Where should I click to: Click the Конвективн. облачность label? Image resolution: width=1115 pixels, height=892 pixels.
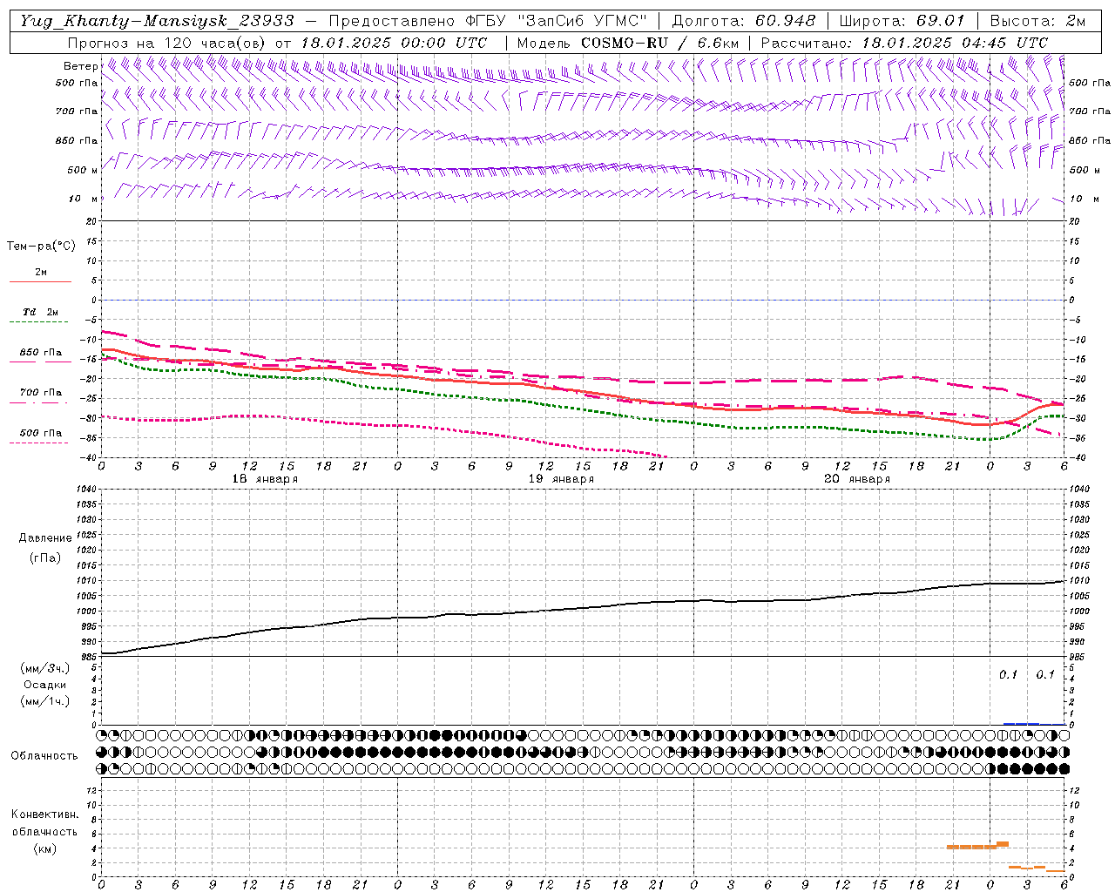tap(44, 823)
